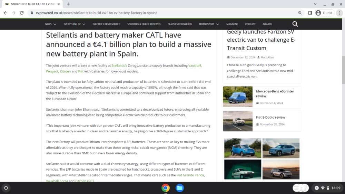Open Chrome three-dot menu
This screenshot has height=194, width=345.
[x=339, y=13]
